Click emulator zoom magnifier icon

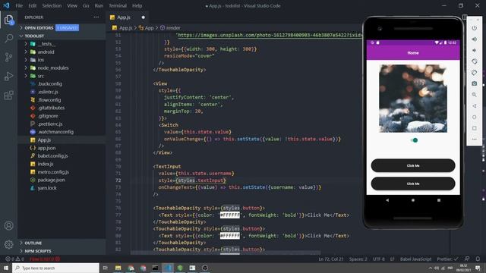(474, 95)
